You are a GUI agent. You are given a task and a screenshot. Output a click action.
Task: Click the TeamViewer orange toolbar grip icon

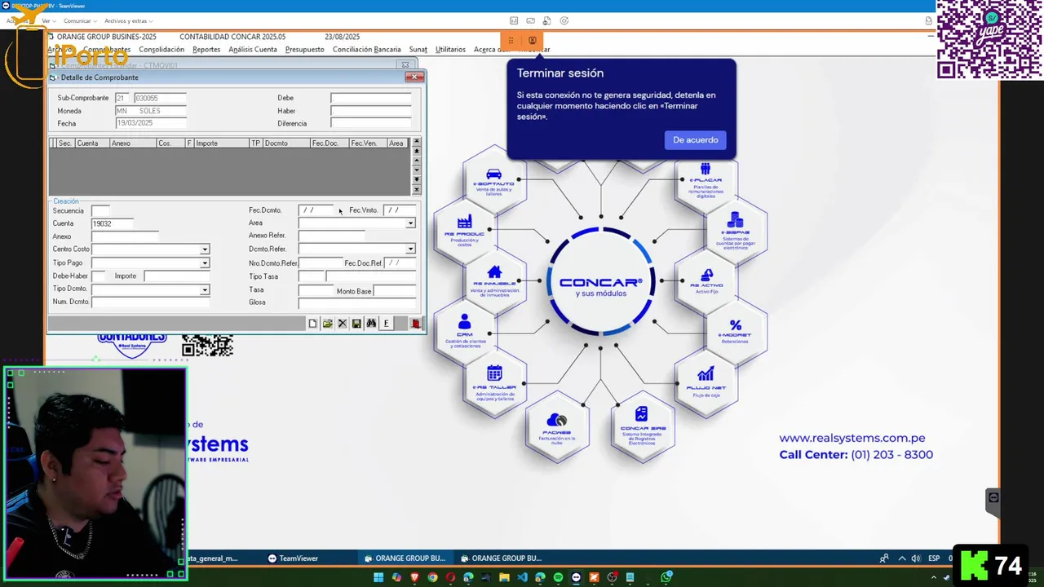pos(511,40)
